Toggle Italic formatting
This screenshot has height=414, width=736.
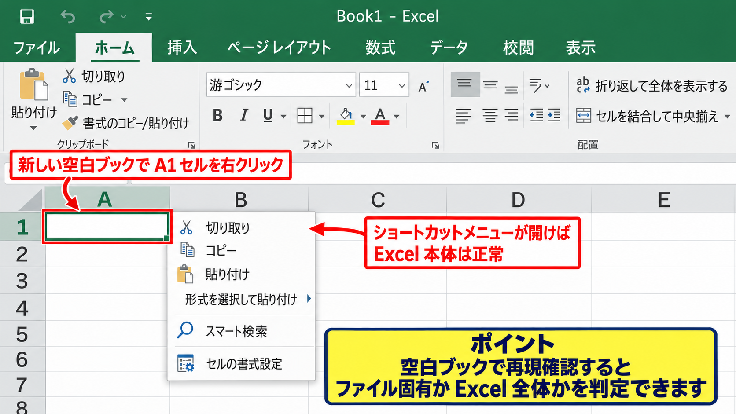(243, 115)
